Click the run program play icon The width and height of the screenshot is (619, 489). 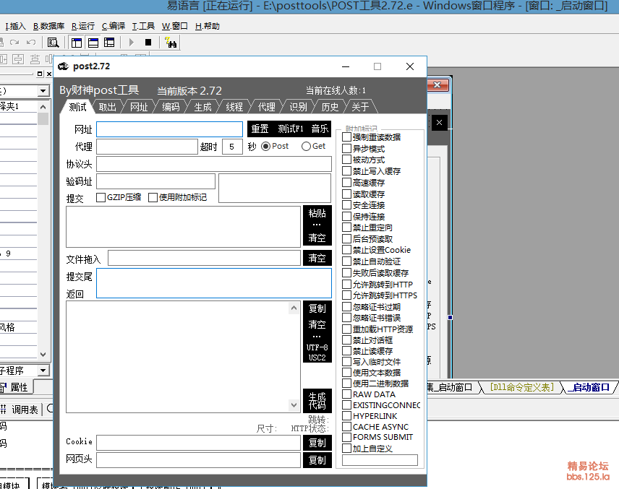click(x=132, y=43)
